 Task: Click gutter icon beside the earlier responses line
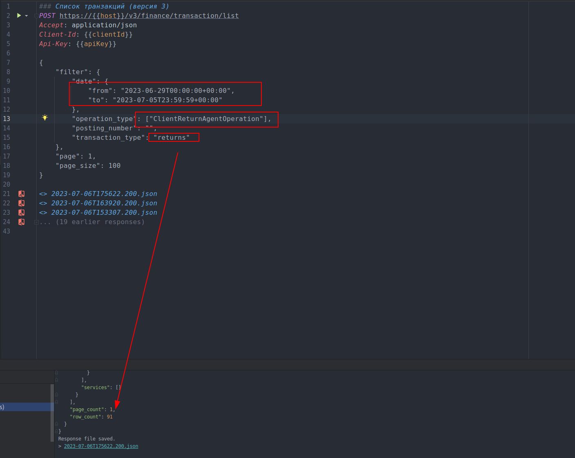(x=21, y=222)
